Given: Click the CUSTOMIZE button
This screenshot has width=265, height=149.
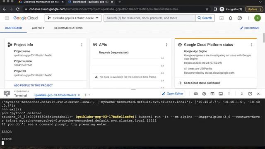Looking at the screenshot, I should click(x=250, y=28).
